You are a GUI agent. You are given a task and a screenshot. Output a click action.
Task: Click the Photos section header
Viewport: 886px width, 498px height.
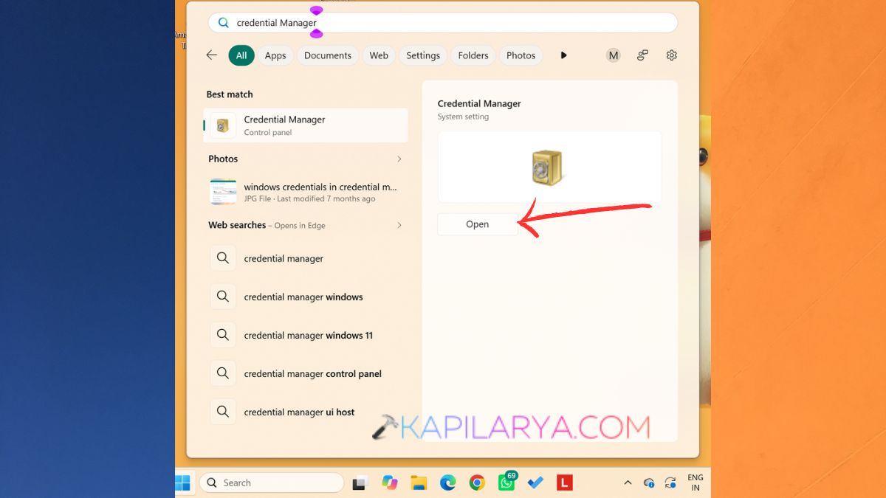click(223, 159)
